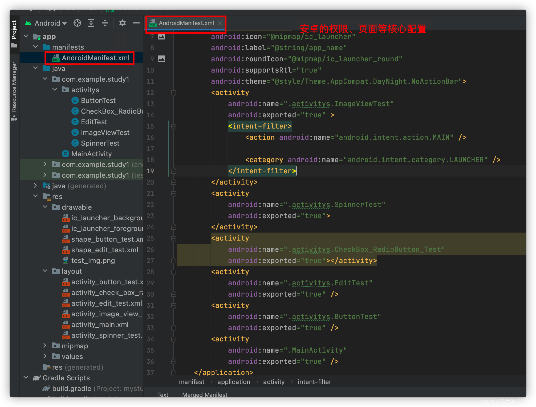536x407 pixels.
Task: Fold the intent-filter block at line 15
Action: 174,126
